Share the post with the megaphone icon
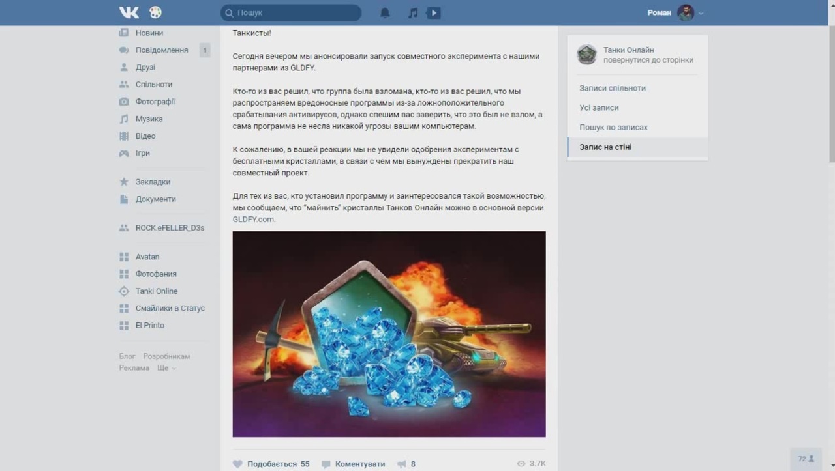 [402, 464]
